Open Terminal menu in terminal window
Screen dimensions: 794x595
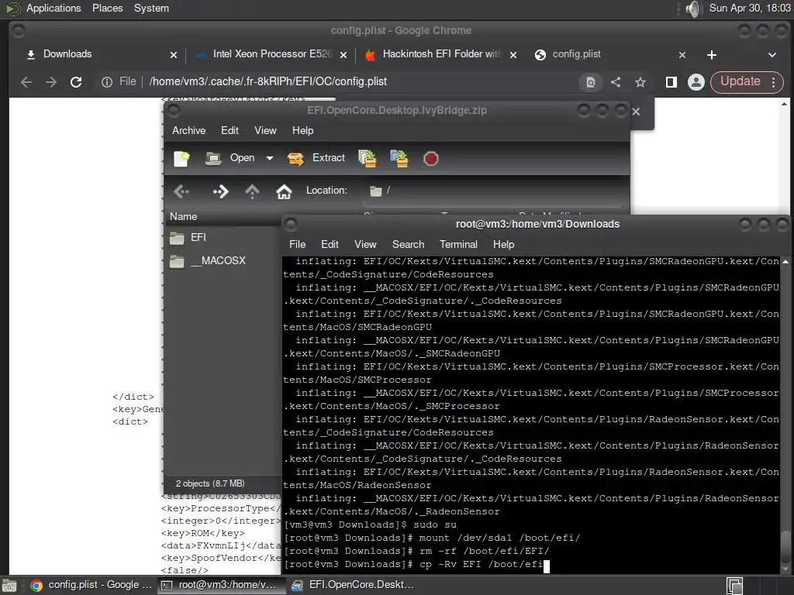[x=458, y=244]
